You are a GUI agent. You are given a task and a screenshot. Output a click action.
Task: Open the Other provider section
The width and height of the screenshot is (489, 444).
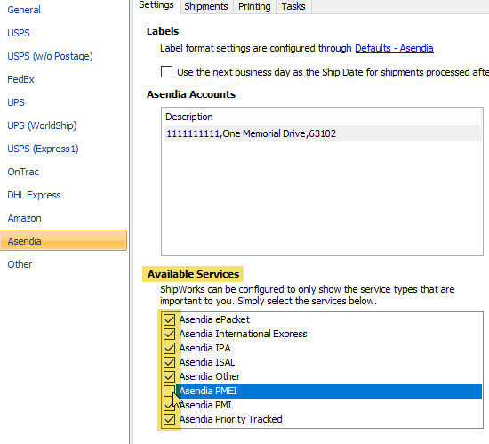click(20, 264)
